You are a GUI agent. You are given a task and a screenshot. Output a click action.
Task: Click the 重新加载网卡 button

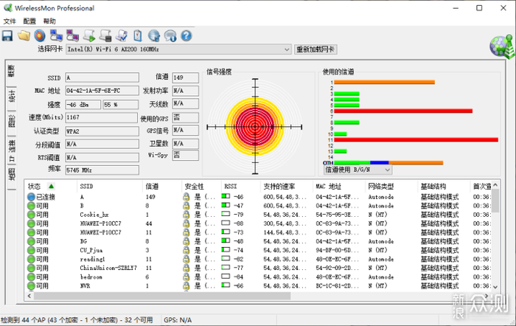pyautogui.click(x=316, y=49)
